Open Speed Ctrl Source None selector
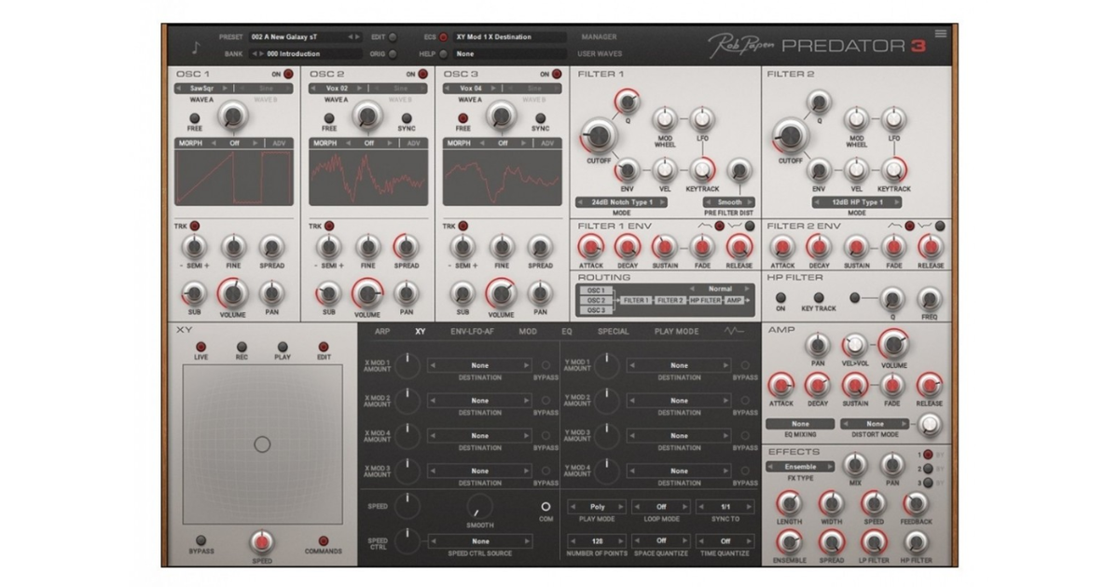 pos(479,540)
